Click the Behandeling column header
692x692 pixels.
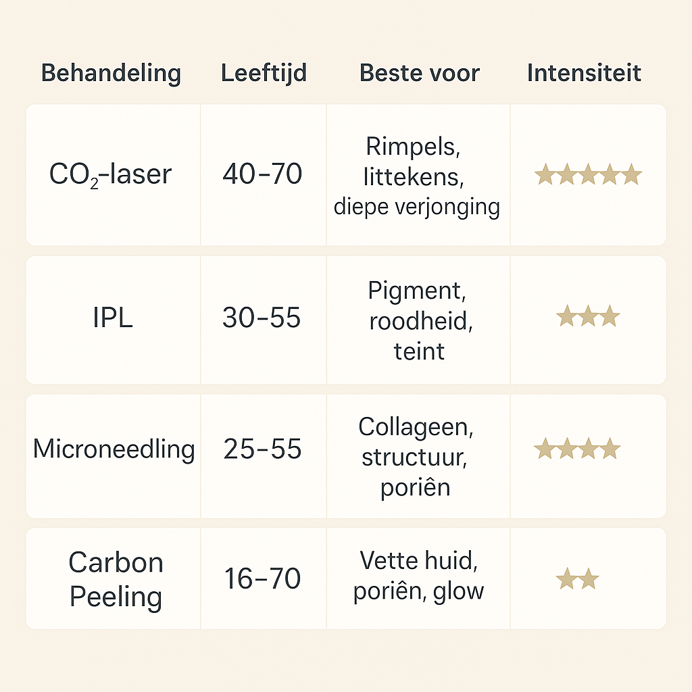coord(112,73)
